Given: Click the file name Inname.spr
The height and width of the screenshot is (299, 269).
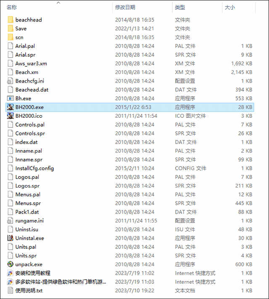Looking at the screenshot, I should point(29,160).
